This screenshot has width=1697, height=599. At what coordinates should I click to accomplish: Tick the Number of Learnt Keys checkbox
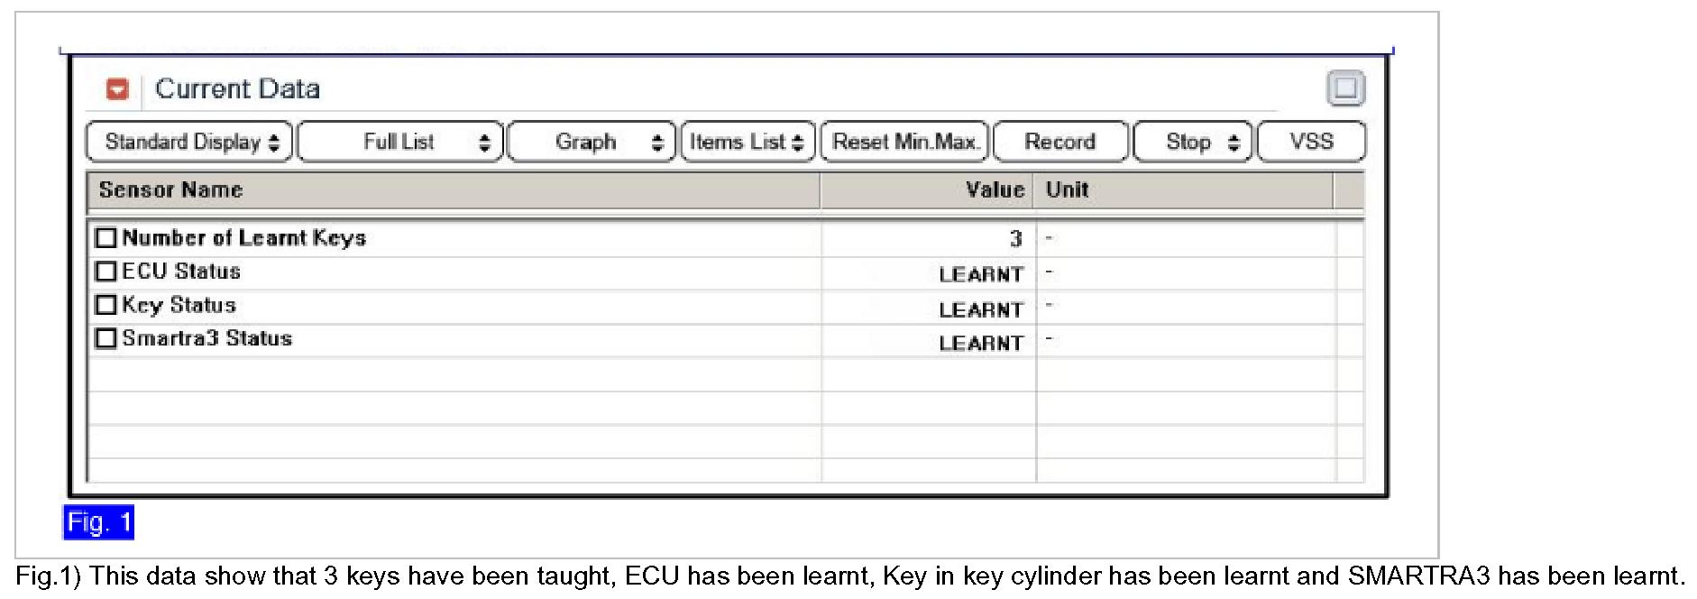coord(106,238)
